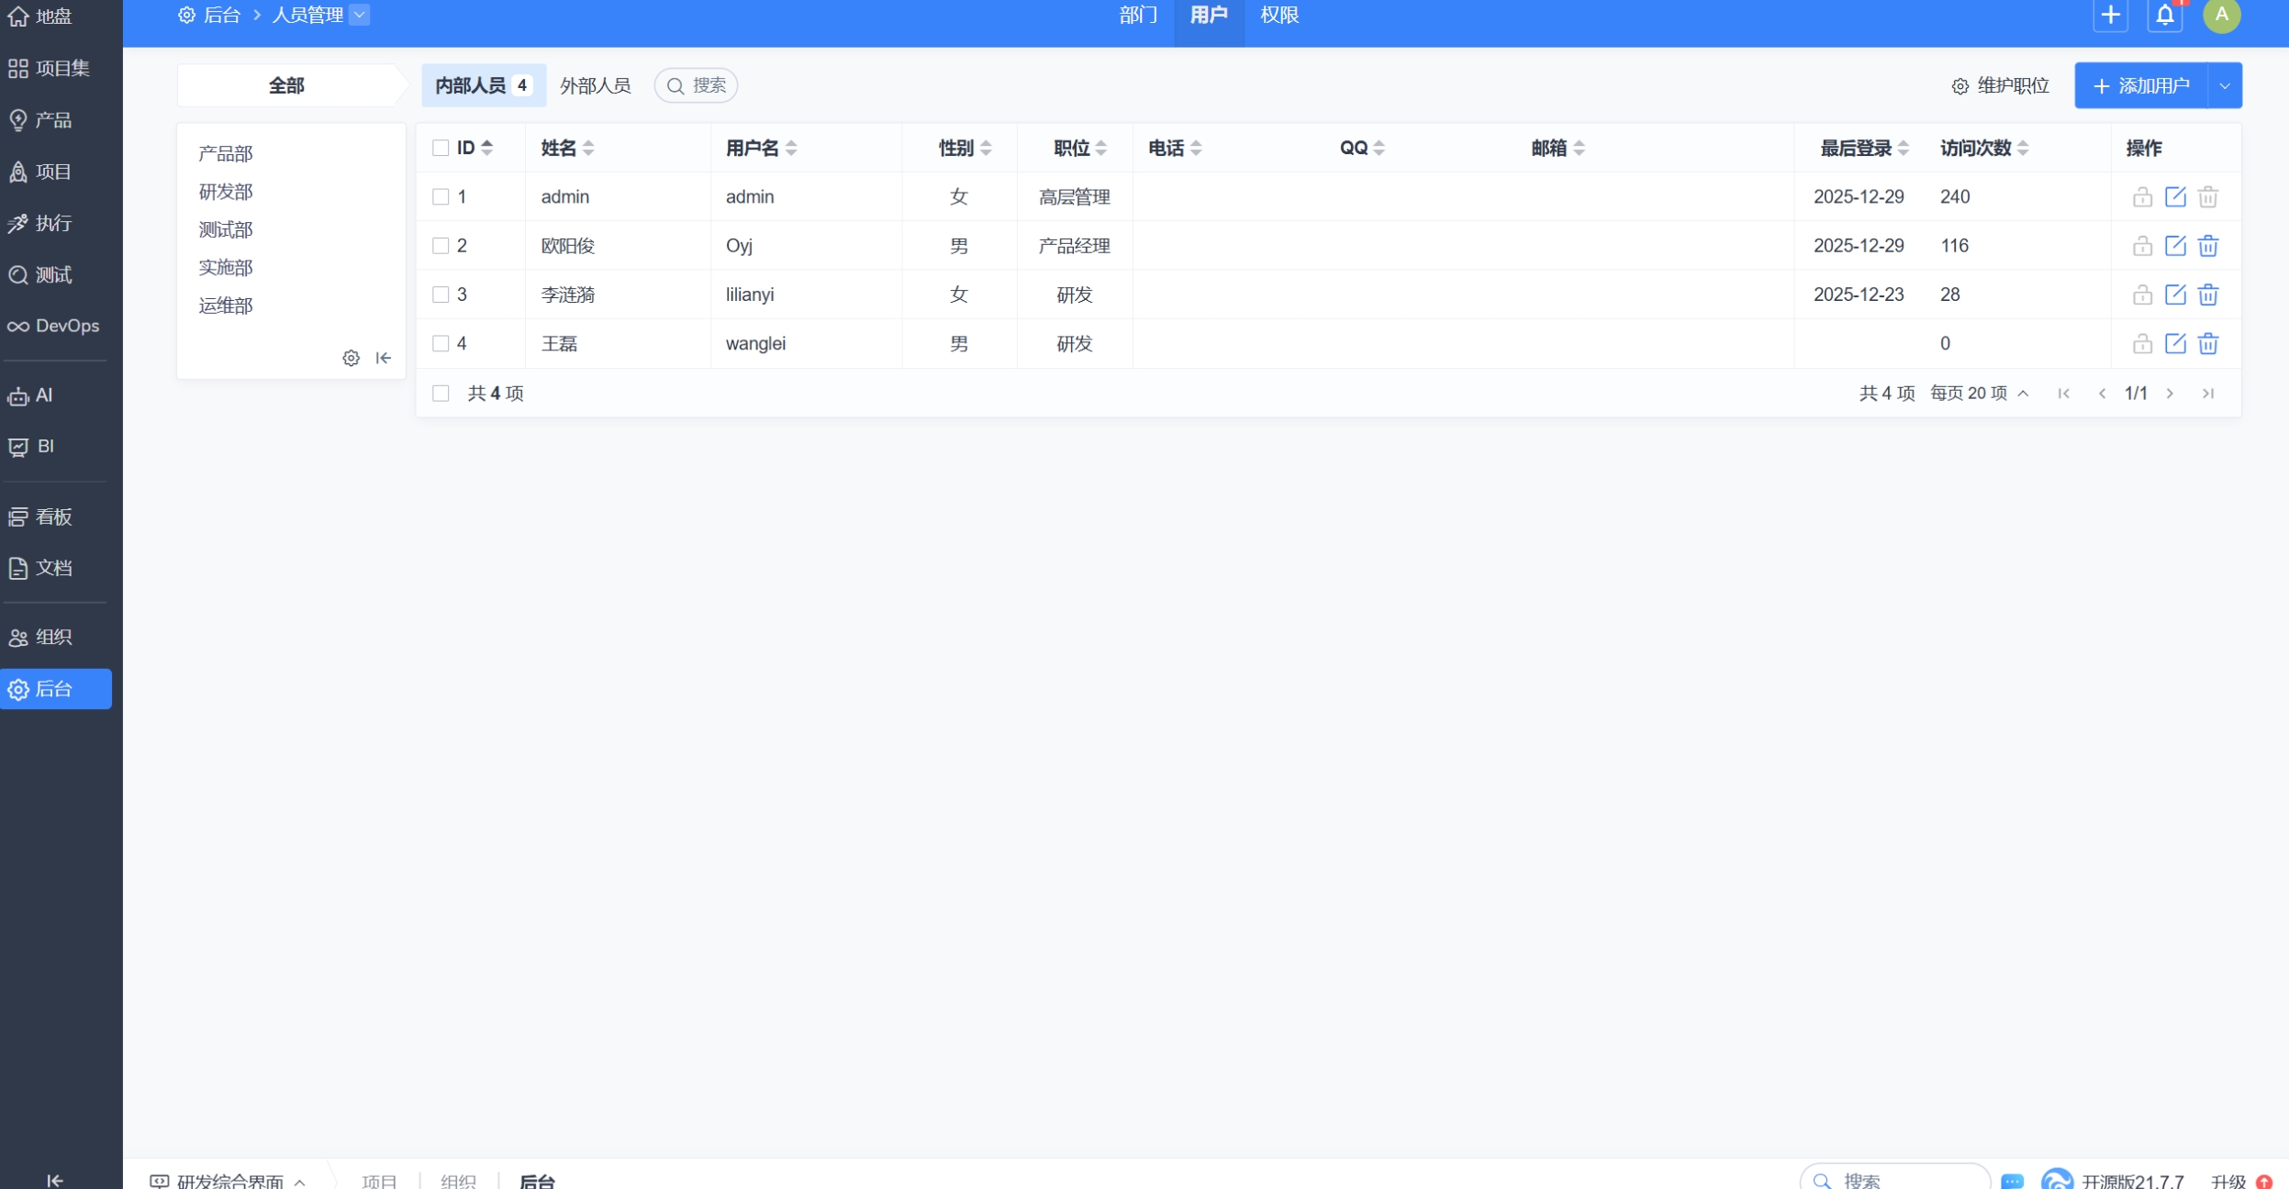The width and height of the screenshot is (2289, 1189).
Task: Check the select-all checkbox in the ID header
Action: coord(441,148)
